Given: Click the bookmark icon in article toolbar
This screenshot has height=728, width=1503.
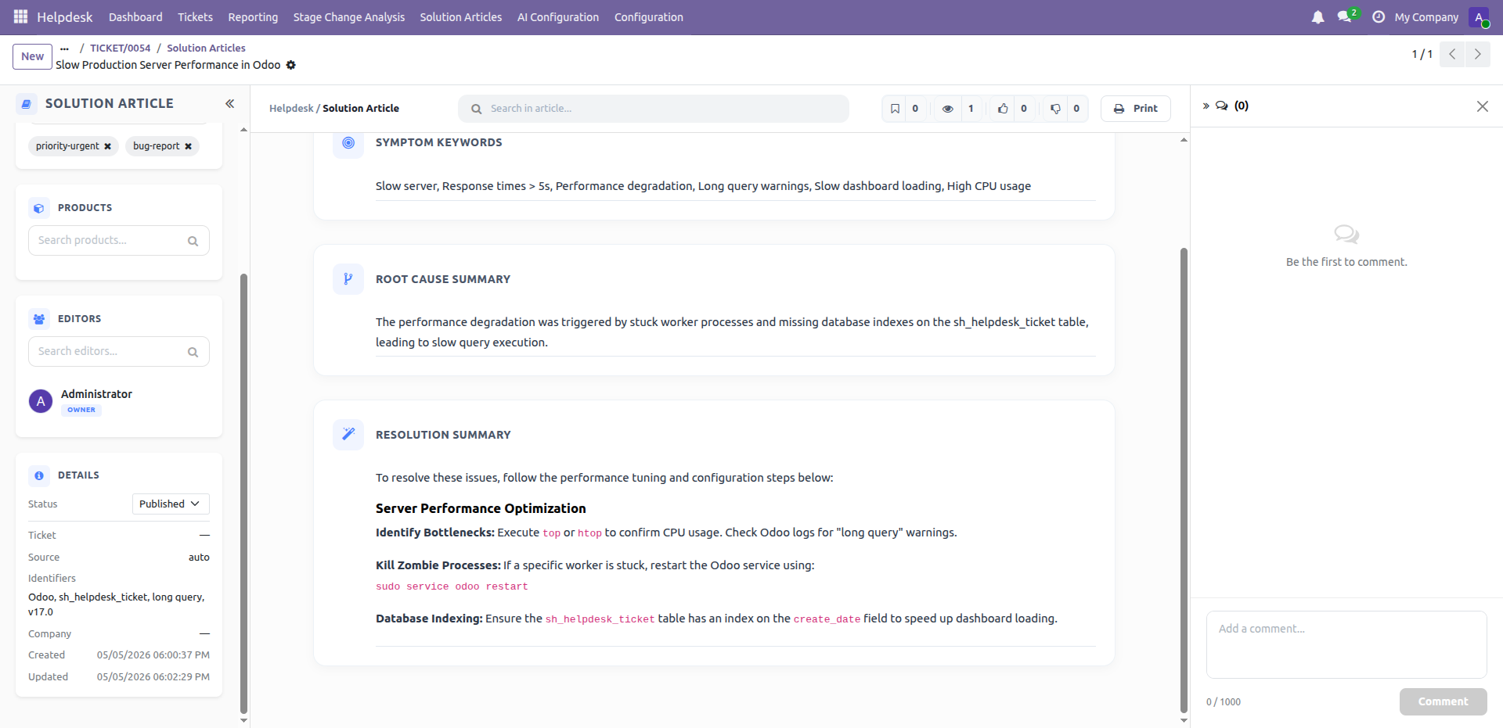Looking at the screenshot, I should 896,109.
